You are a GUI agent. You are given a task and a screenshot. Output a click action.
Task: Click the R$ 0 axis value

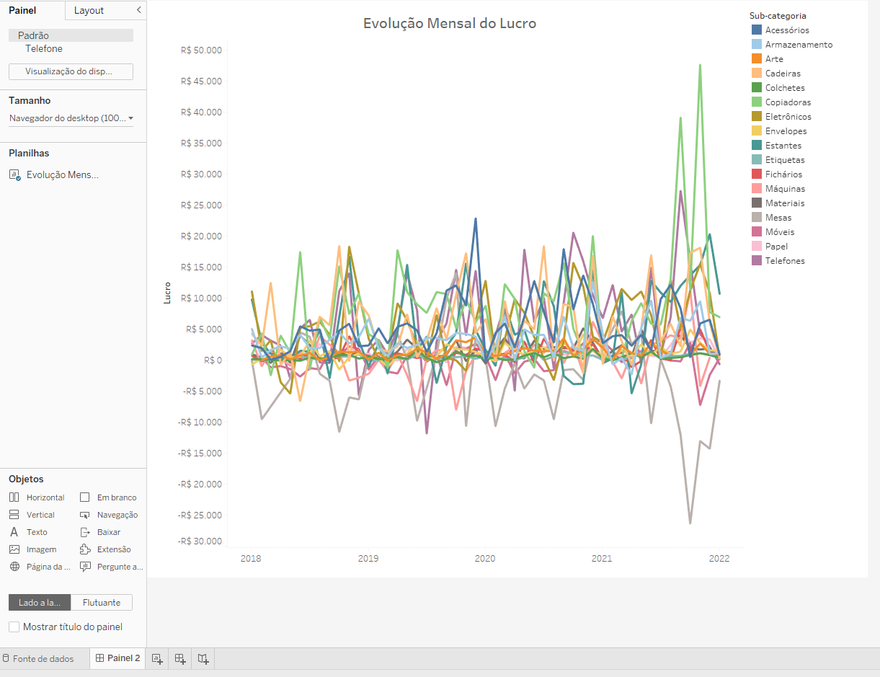click(211, 360)
